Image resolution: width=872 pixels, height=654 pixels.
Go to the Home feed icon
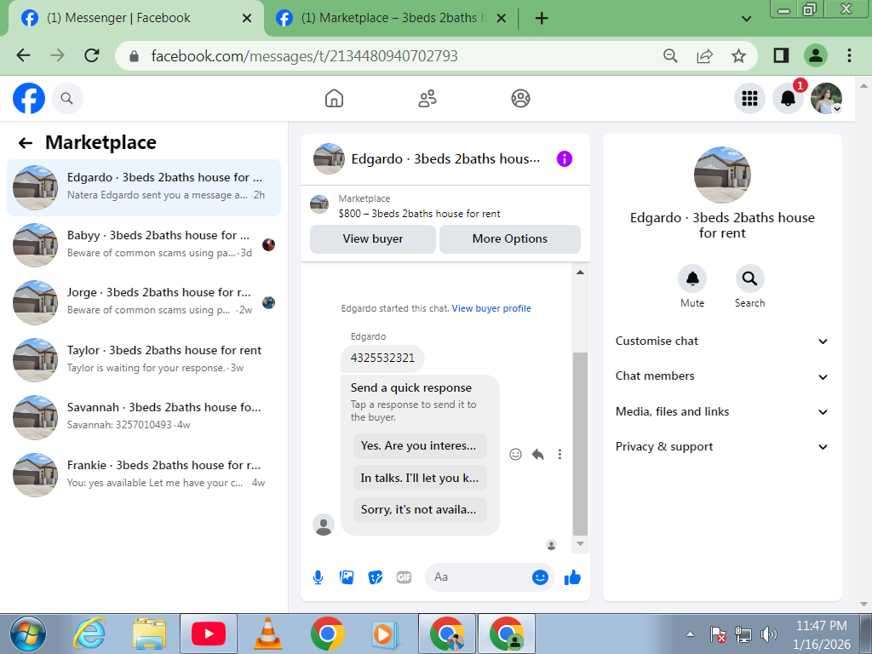click(334, 99)
